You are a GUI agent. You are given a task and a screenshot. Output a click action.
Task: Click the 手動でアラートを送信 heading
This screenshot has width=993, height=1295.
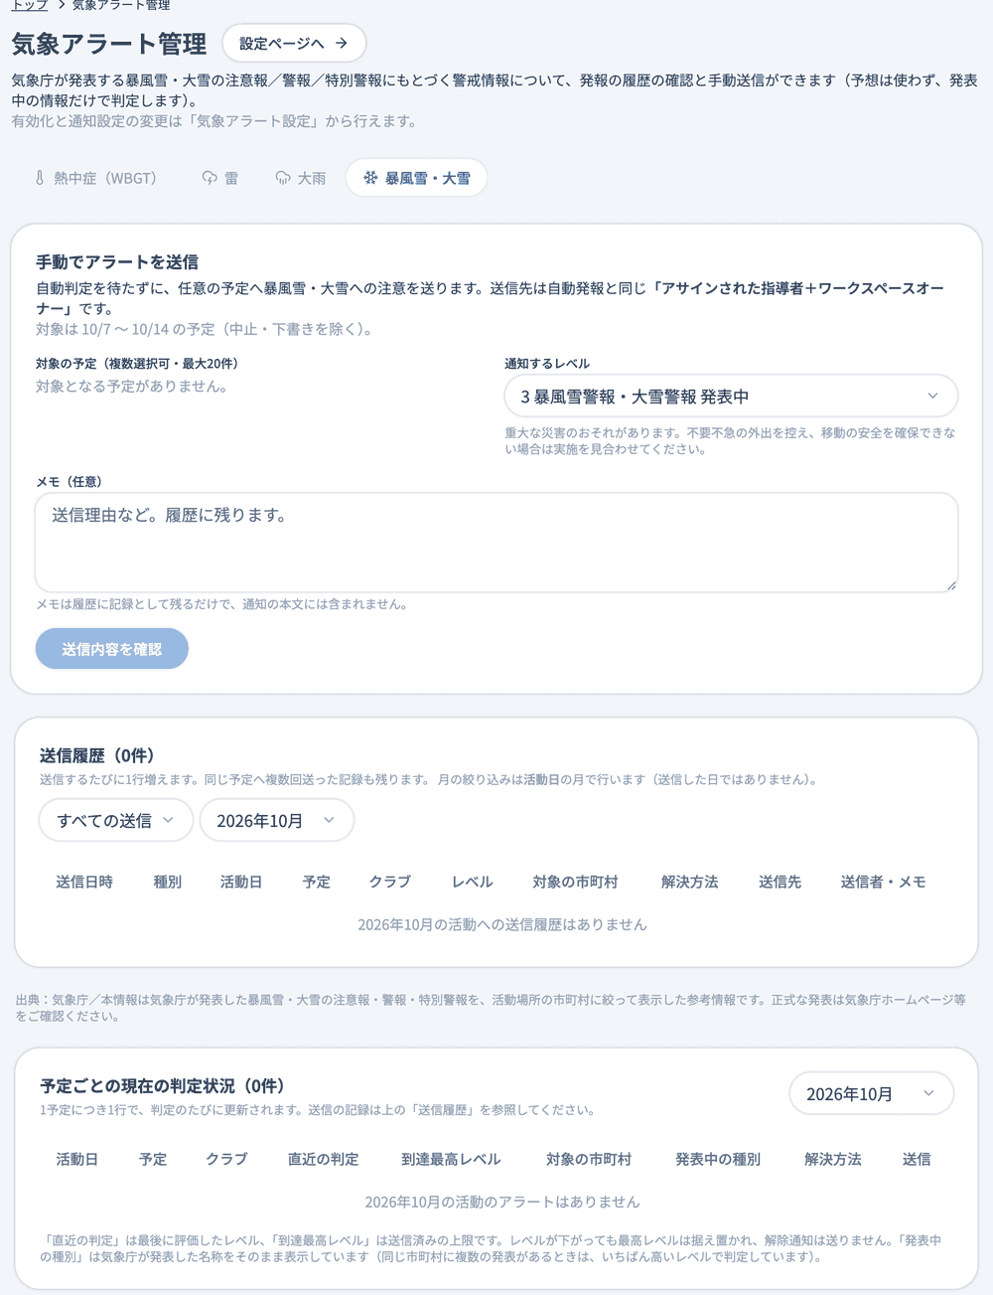pyautogui.click(x=117, y=262)
